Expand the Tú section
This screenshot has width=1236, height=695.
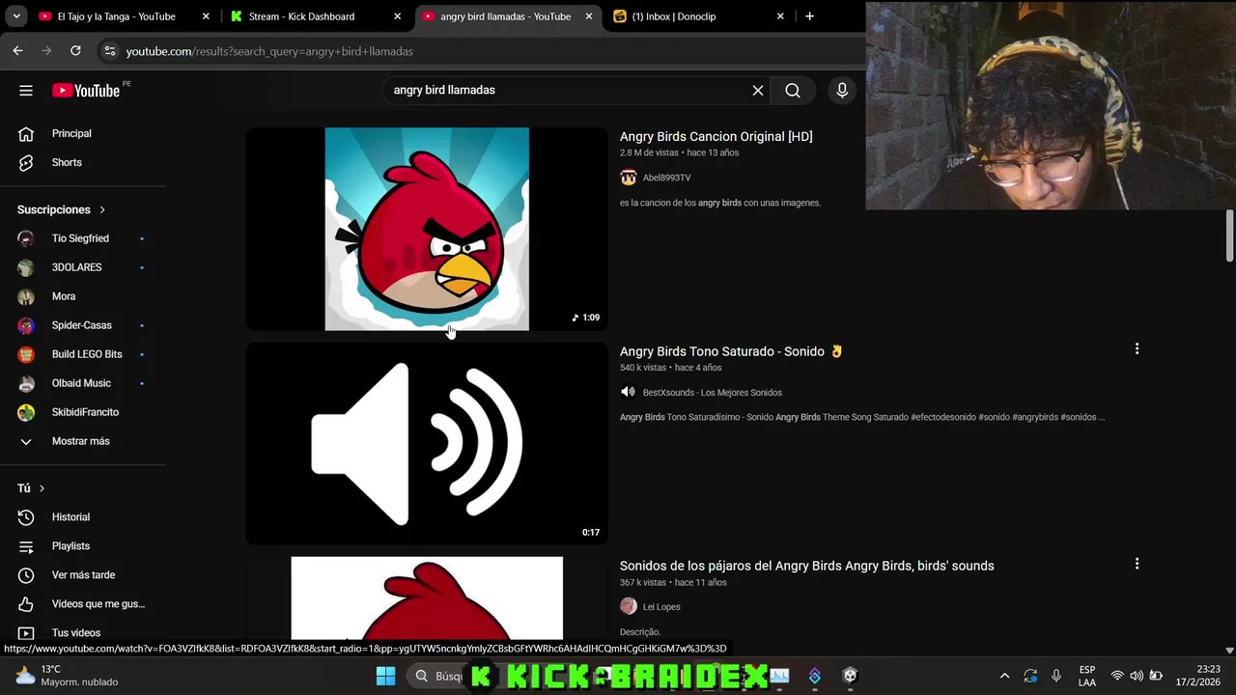[x=31, y=488]
